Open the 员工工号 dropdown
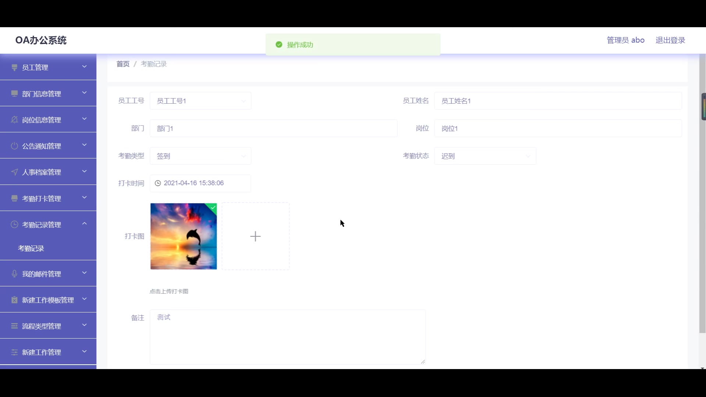Viewport: 706px width, 397px height. click(x=200, y=101)
